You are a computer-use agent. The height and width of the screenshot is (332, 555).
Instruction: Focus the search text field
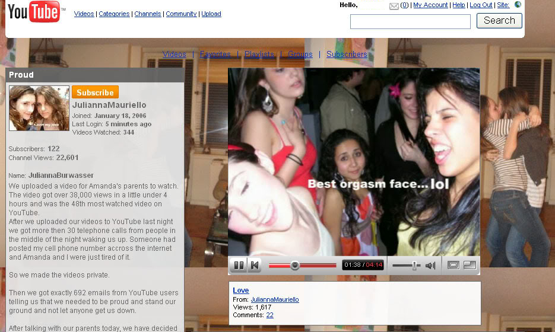click(x=410, y=21)
